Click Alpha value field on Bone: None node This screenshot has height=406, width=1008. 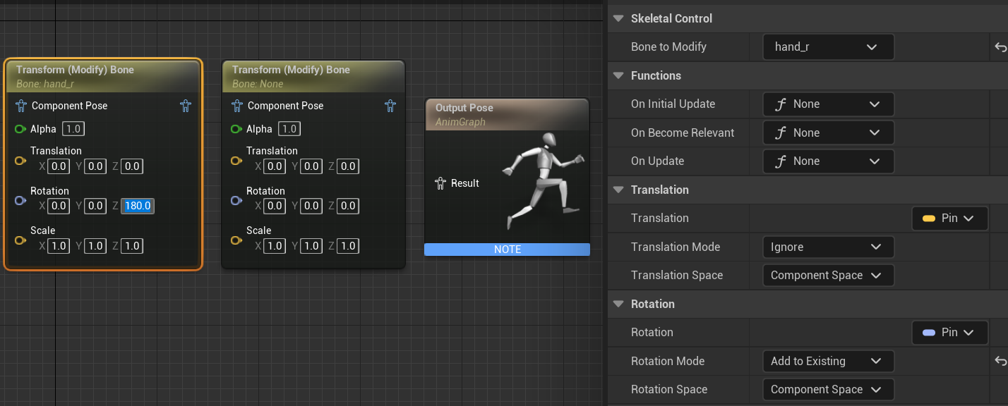coord(289,129)
